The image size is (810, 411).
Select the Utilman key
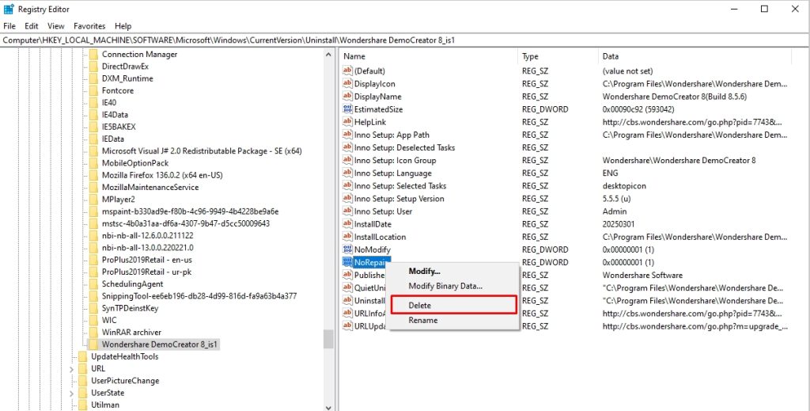(105, 405)
